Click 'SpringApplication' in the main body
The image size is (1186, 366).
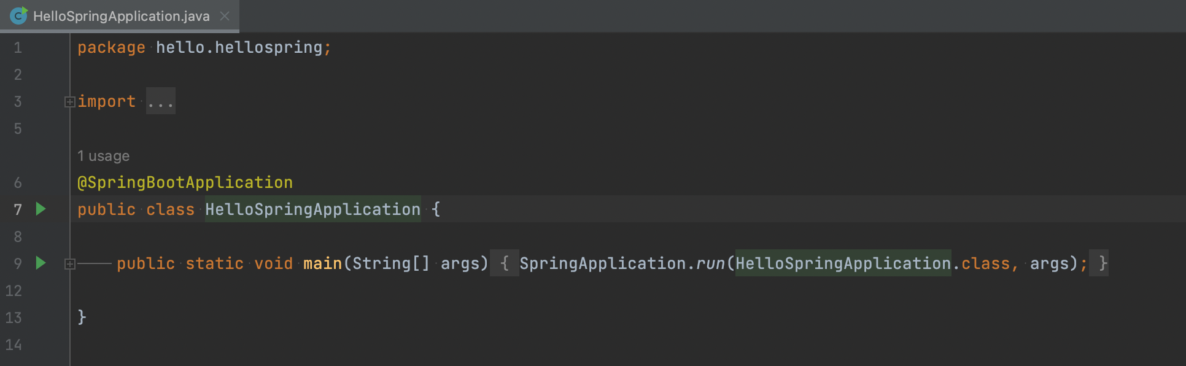coord(603,263)
